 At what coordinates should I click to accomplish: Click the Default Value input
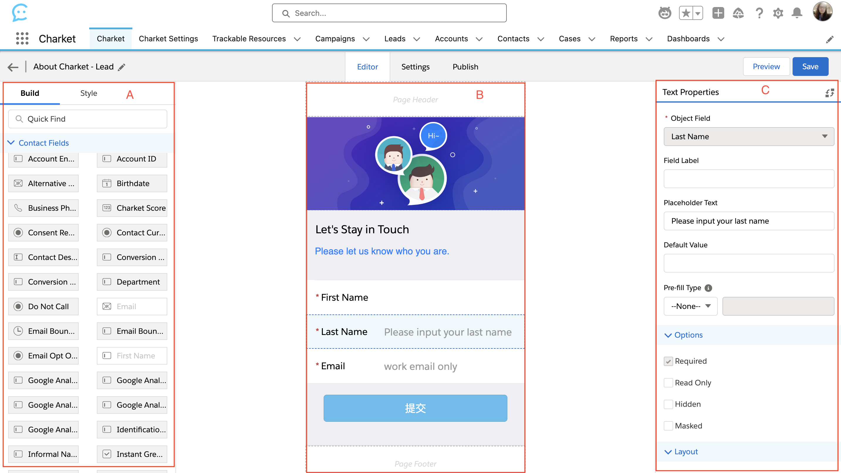coord(749,263)
